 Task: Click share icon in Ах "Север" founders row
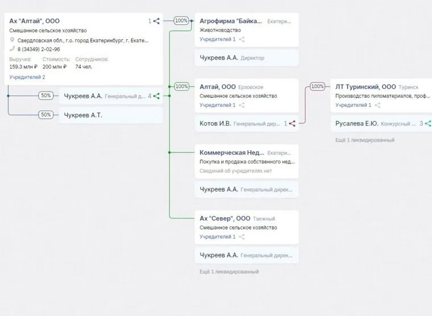pyautogui.click(x=242, y=236)
